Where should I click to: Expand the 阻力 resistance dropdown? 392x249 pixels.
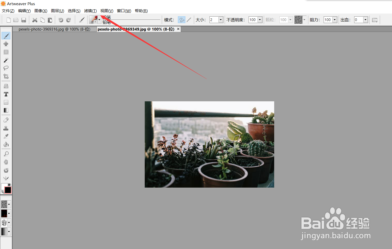(335, 20)
